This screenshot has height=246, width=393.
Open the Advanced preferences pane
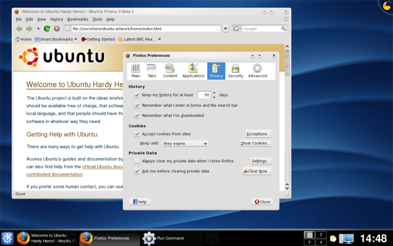pos(257,71)
